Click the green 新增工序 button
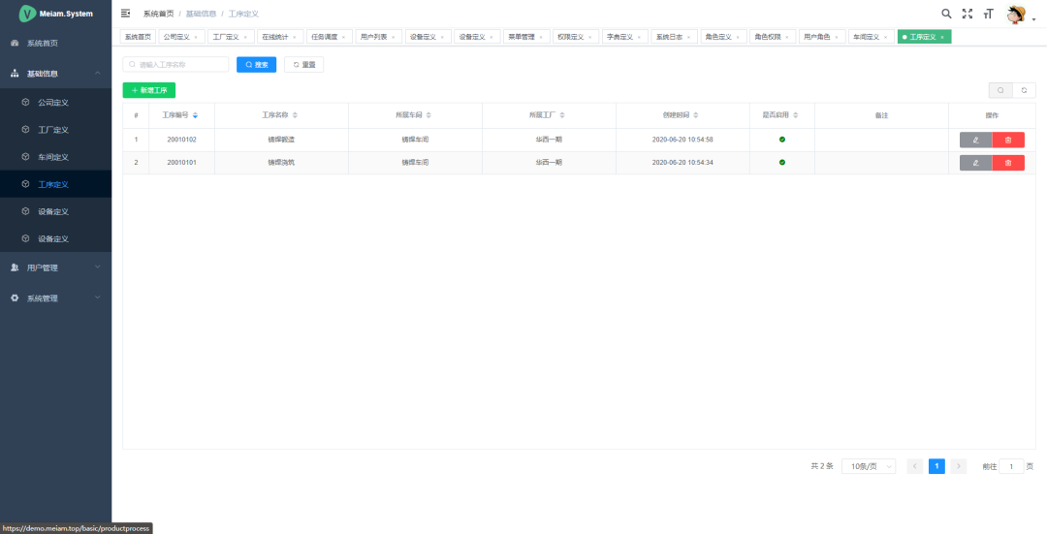The height and width of the screenshot is (534, 1047). point(149,90)
